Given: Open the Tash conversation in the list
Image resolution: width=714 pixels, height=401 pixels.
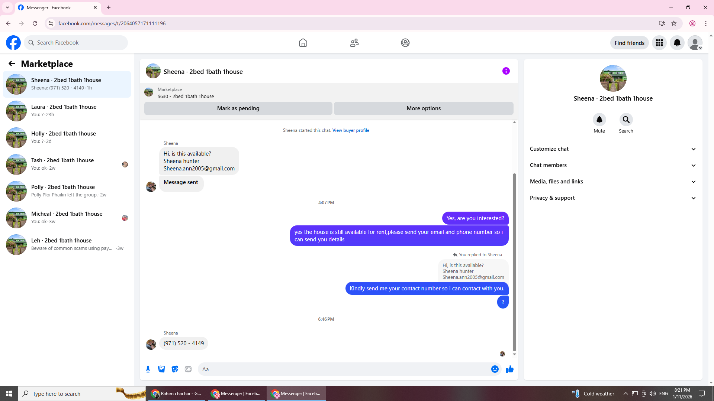Looking at the screenshot, I should pos(67,164).
